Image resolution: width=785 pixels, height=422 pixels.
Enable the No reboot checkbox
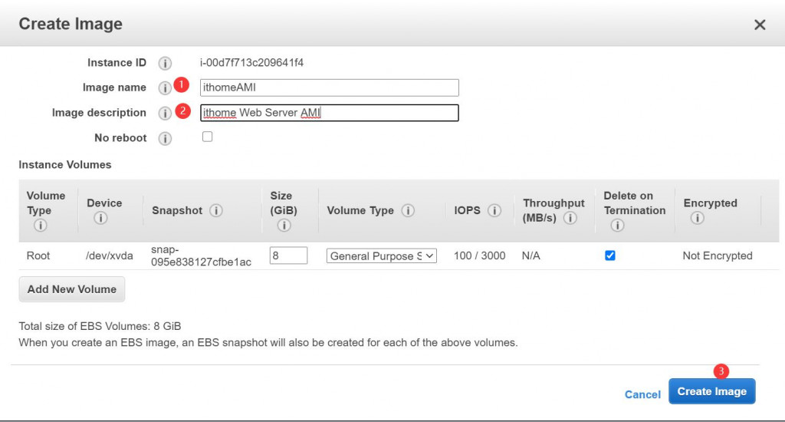[x=207, y=137]
